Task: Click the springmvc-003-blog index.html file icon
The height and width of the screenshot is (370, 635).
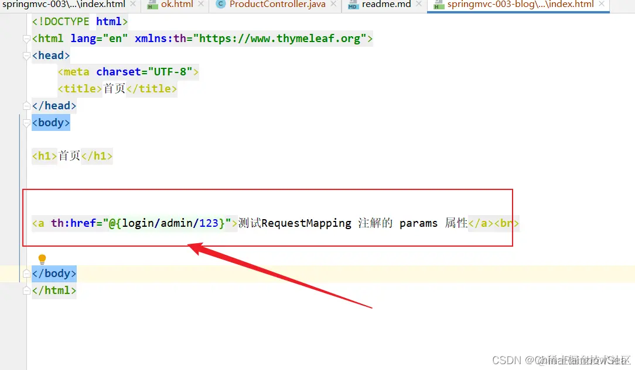Action: (x=439, y=5)
